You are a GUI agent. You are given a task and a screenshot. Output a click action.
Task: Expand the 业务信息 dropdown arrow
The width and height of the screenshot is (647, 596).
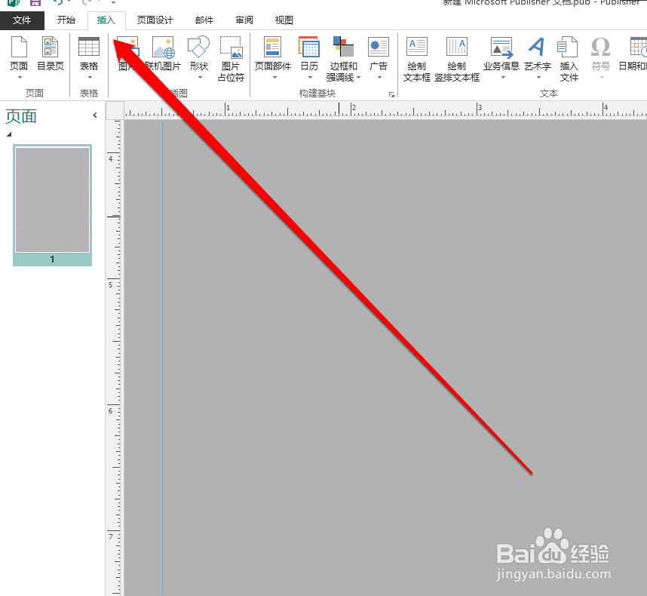coord(503,78)
